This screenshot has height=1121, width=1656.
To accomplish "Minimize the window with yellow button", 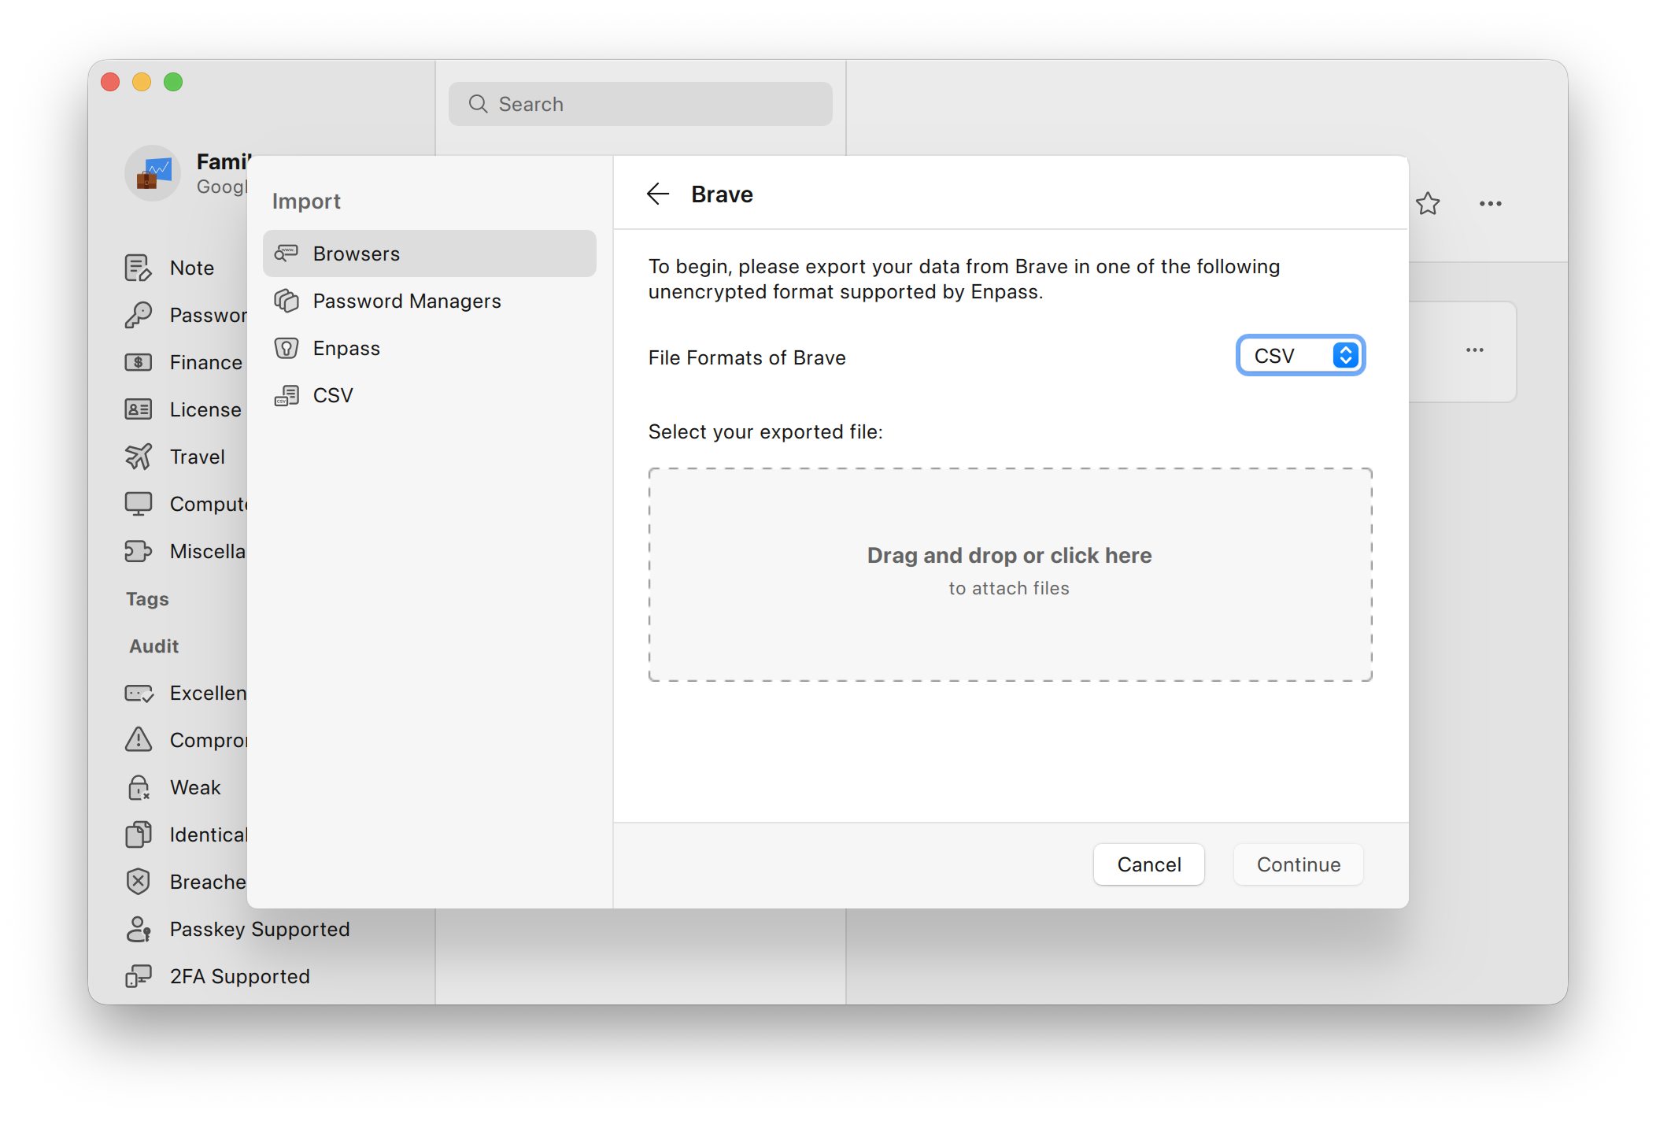I will pyautogui.click(x=142, y=82).
